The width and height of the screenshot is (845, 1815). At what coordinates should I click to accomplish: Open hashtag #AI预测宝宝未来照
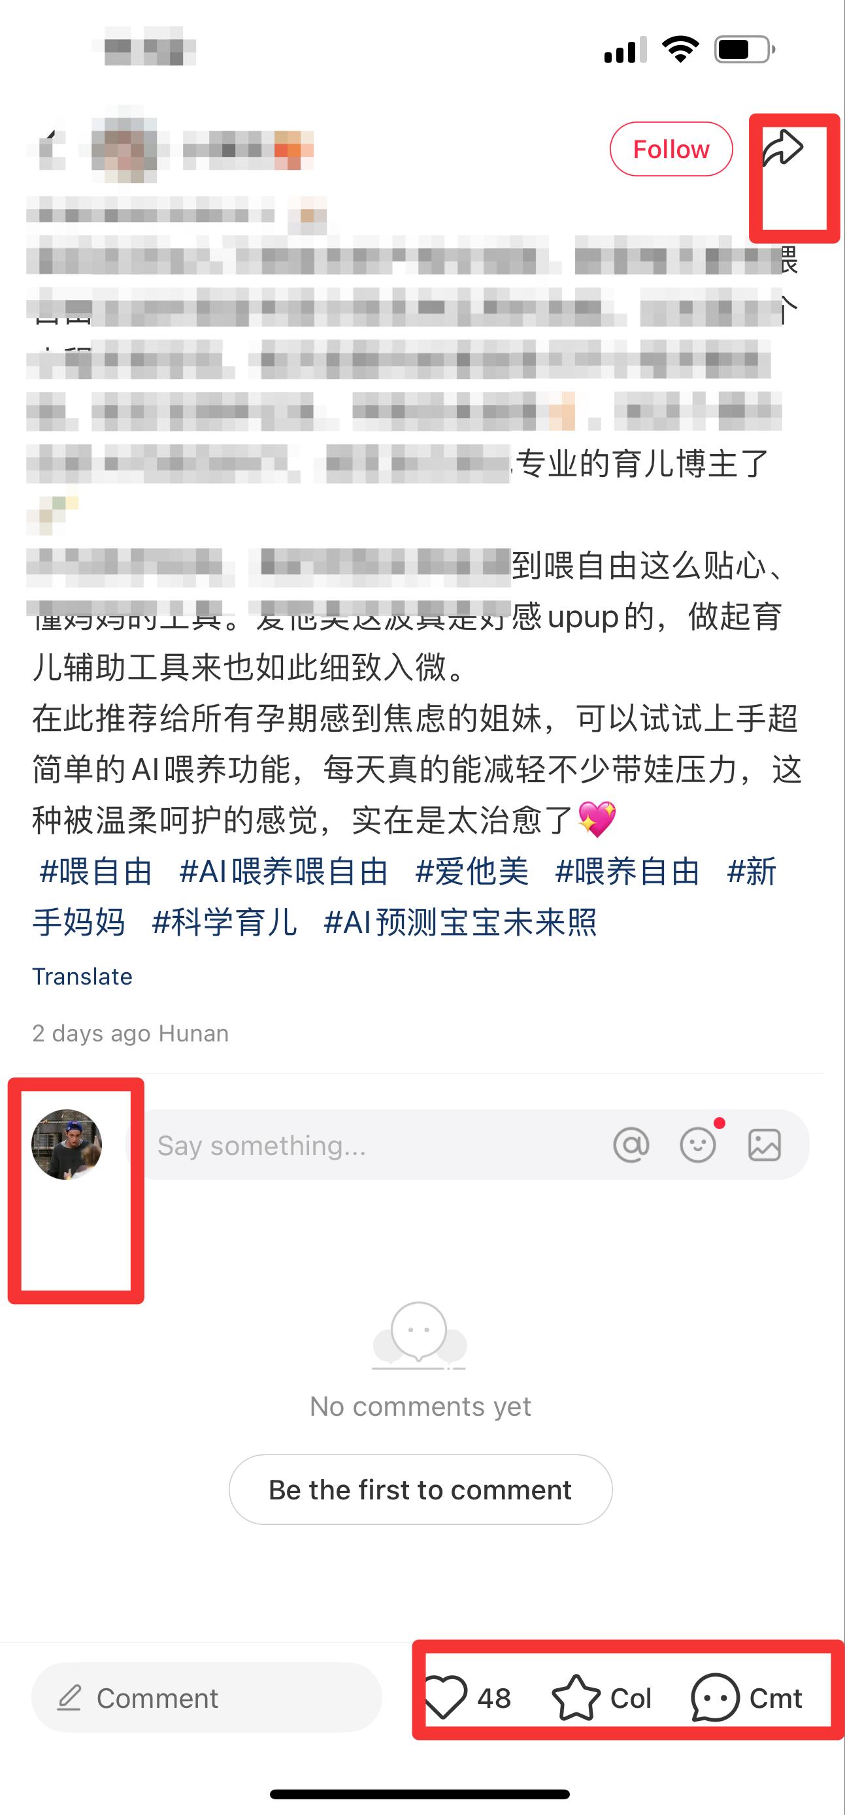coord(459,923)
